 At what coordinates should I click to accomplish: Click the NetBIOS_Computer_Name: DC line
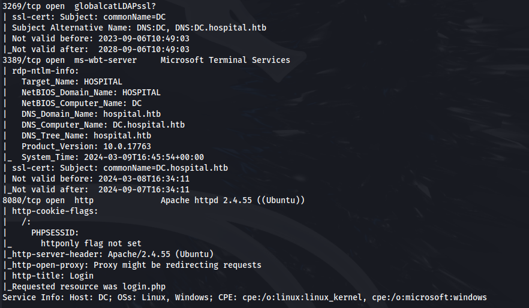pos(82,103)
